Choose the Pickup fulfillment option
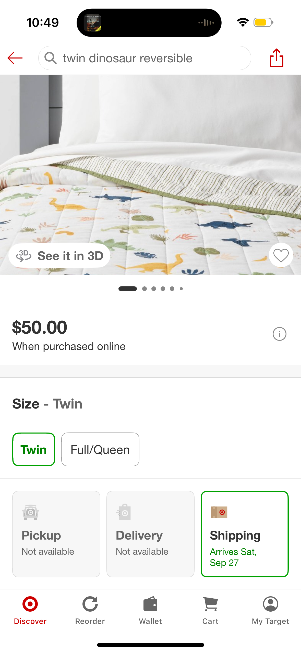Image resolution: width=301 pixels, height=653 pixels. [56, 534]
